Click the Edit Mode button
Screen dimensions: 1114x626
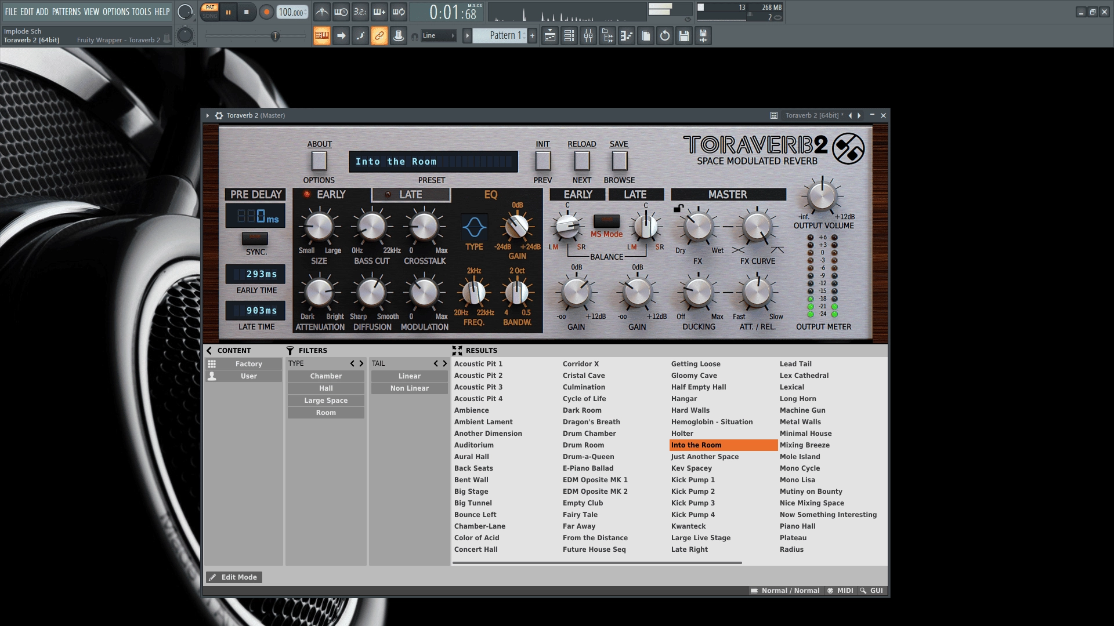pos(234,577)
